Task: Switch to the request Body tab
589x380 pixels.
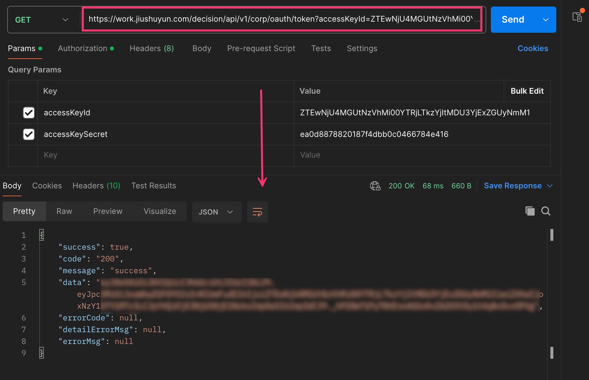Action: (x=202, y=48)
